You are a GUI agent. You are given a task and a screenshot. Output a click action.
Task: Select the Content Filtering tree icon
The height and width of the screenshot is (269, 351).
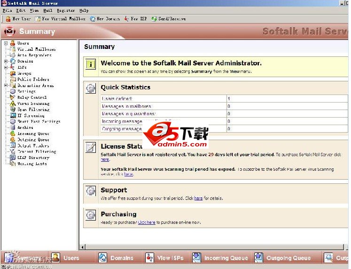point(13,151)
